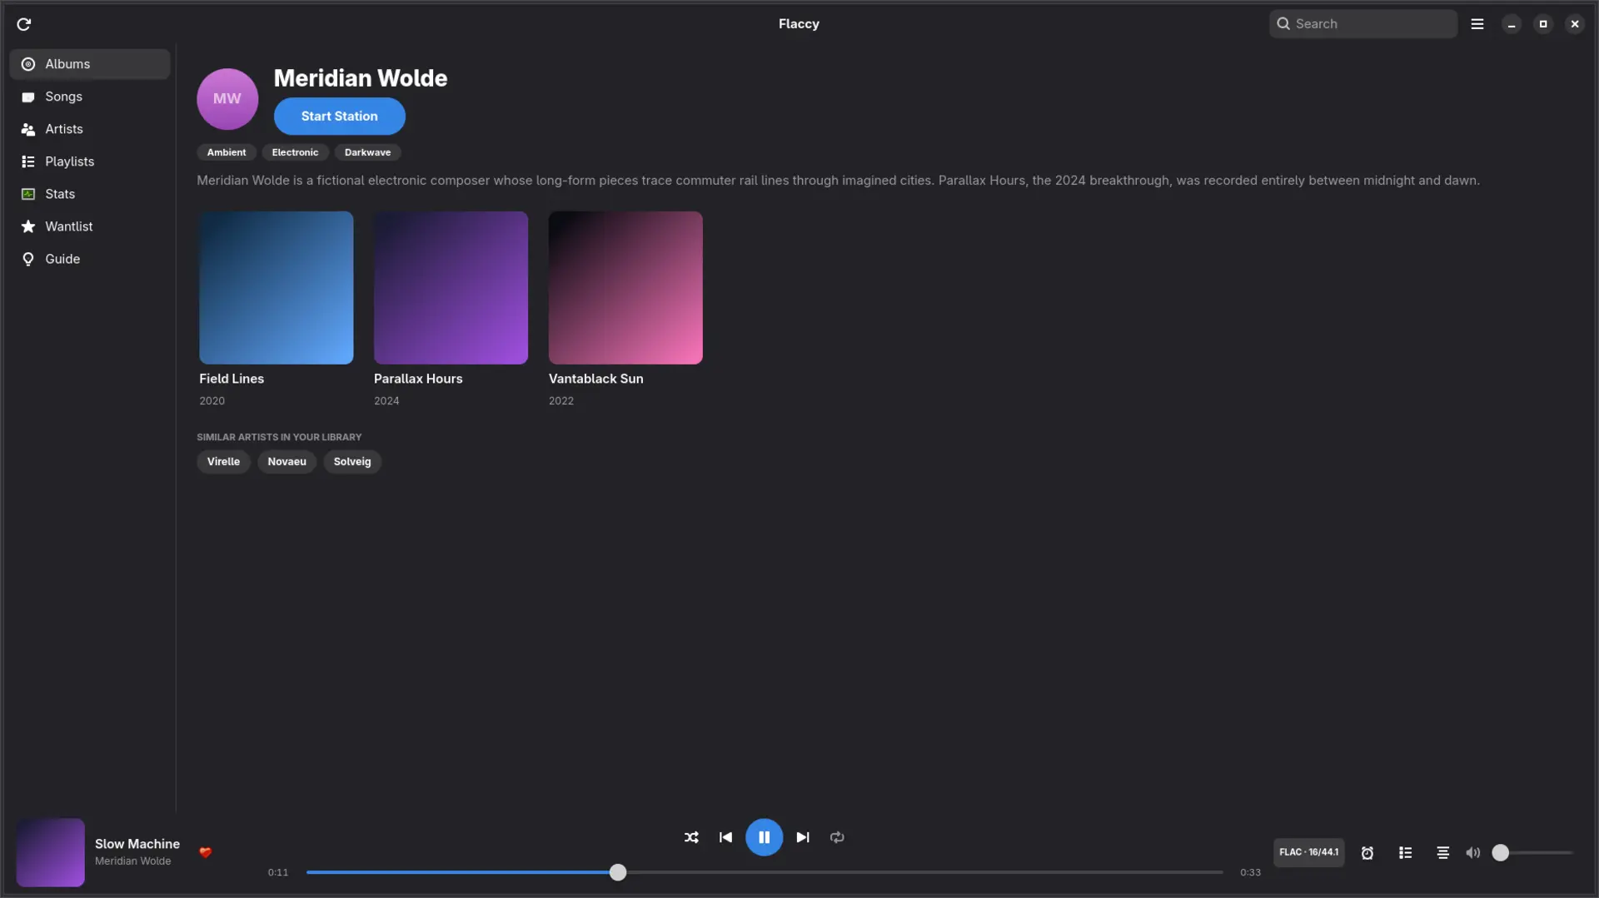Pause the current song
The image size is (1599, 898).
[x=764, y=837]
